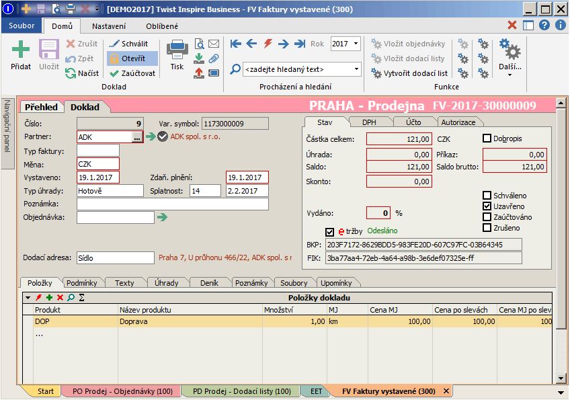The image size is (570, 402).
Task: Click the red X delete item icon
Action: tap(60, 297)
